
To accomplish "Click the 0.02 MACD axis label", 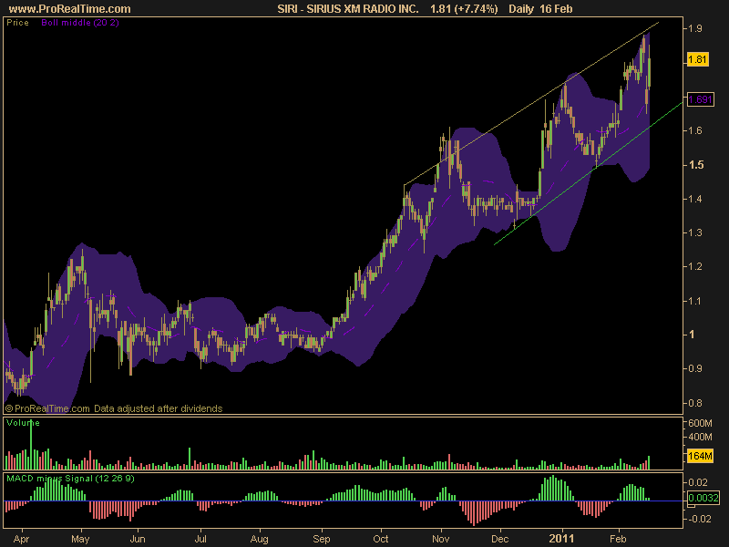I will 699,482.
